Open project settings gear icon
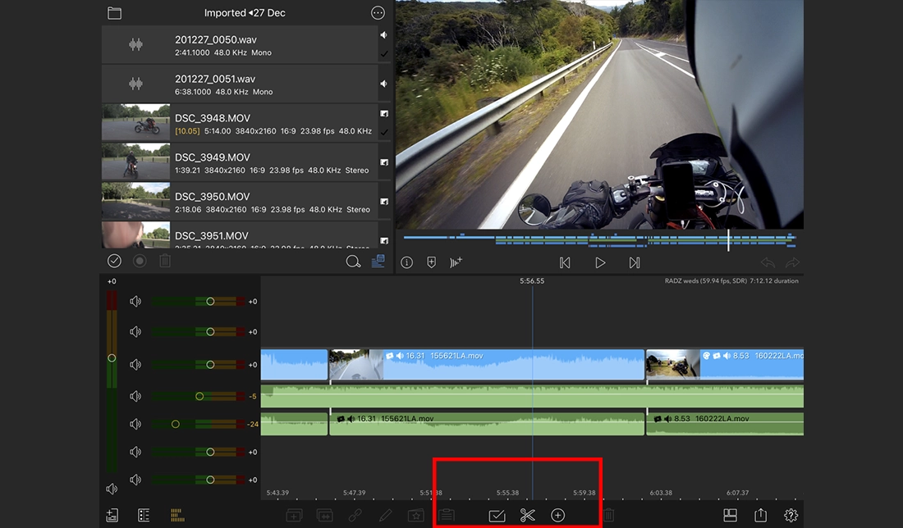 pyautogui.click(x=791, y=516)
